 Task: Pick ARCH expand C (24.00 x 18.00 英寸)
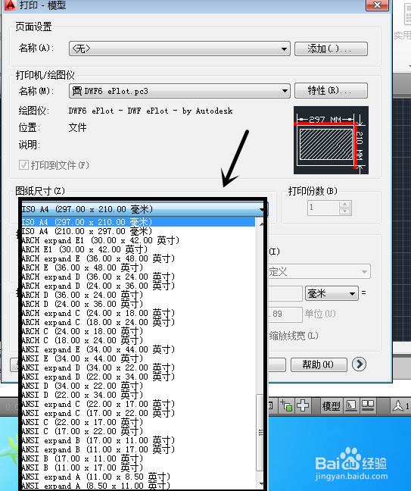[139, 313]
